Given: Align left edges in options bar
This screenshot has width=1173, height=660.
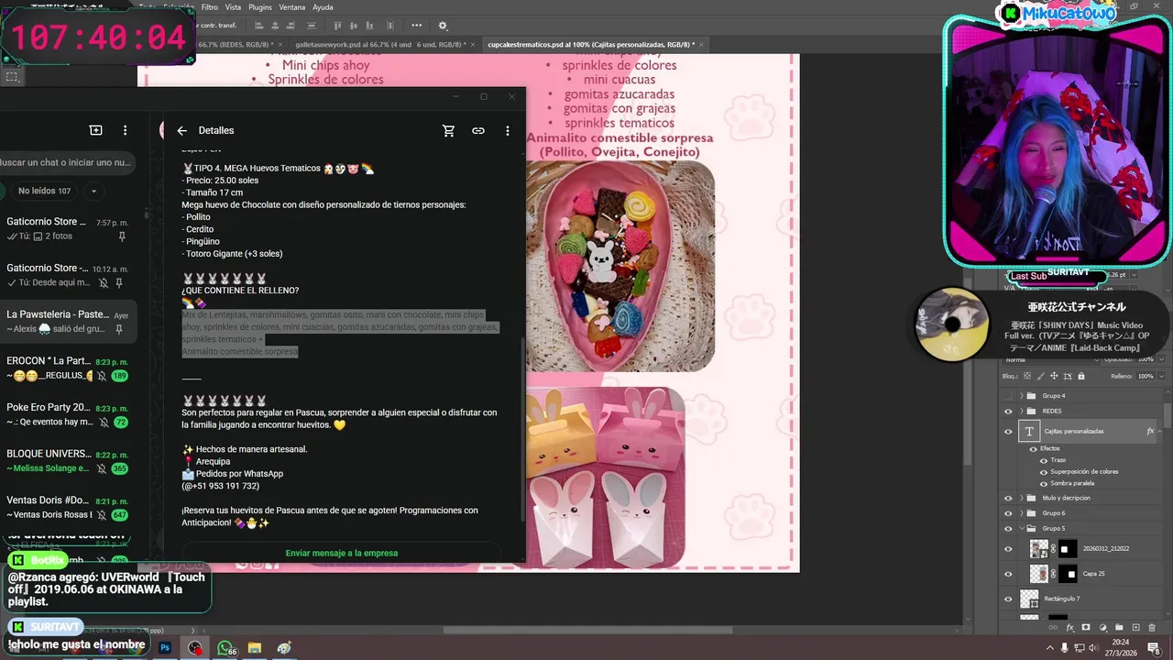Looking at the screenshot, I should 259,26.
